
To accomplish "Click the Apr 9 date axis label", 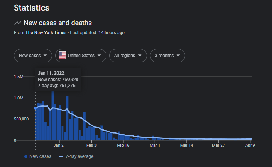I will 250,145.
